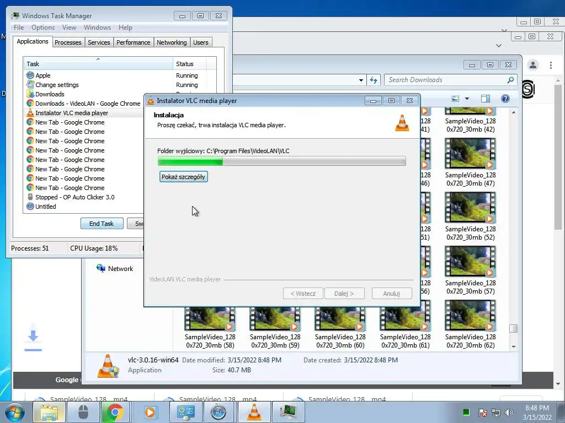The width and height of the screenshot is (565, 423).
Task: Expand the Explorer address bar dropdown arrow
Action: tap(361, 80)
